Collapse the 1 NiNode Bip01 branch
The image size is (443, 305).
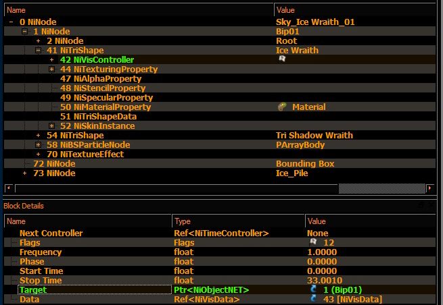point(24,31)
